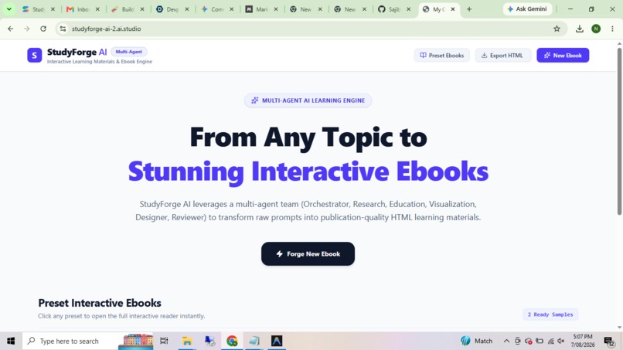Show hidden system tray icons
Image resolution: width=623 pixels, height=350 pixels.
[x=506, y=341]
